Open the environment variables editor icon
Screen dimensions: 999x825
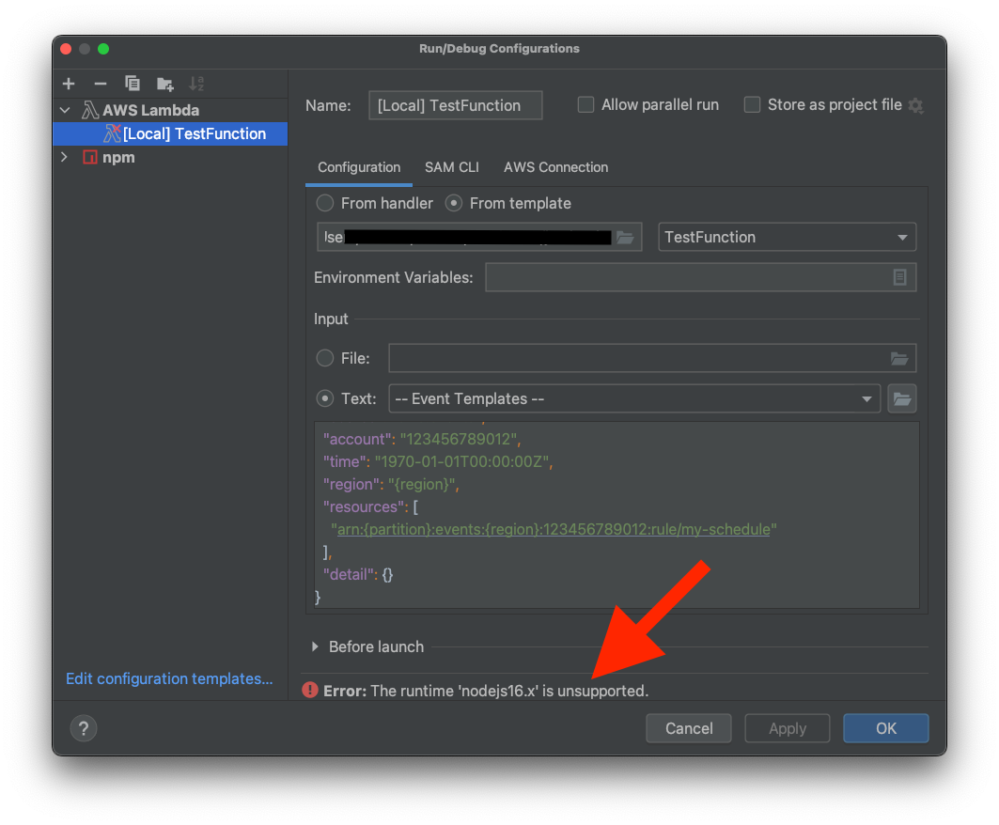899,277
